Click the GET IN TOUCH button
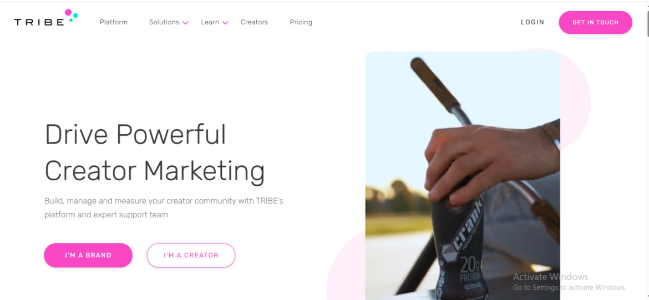 595,22
